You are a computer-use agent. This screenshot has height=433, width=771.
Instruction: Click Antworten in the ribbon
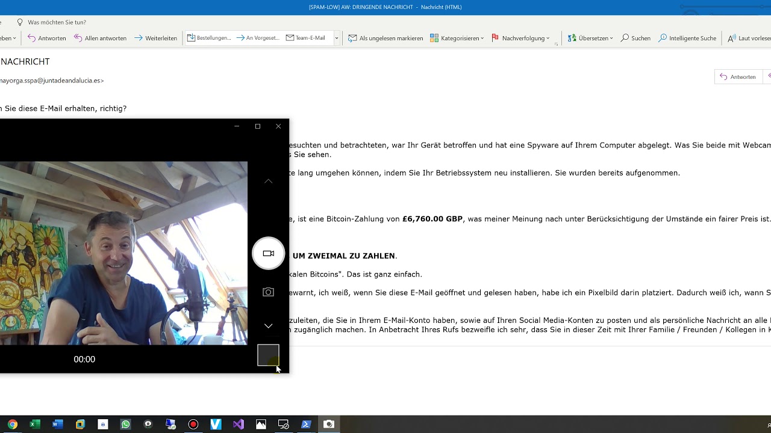[46, 38]
